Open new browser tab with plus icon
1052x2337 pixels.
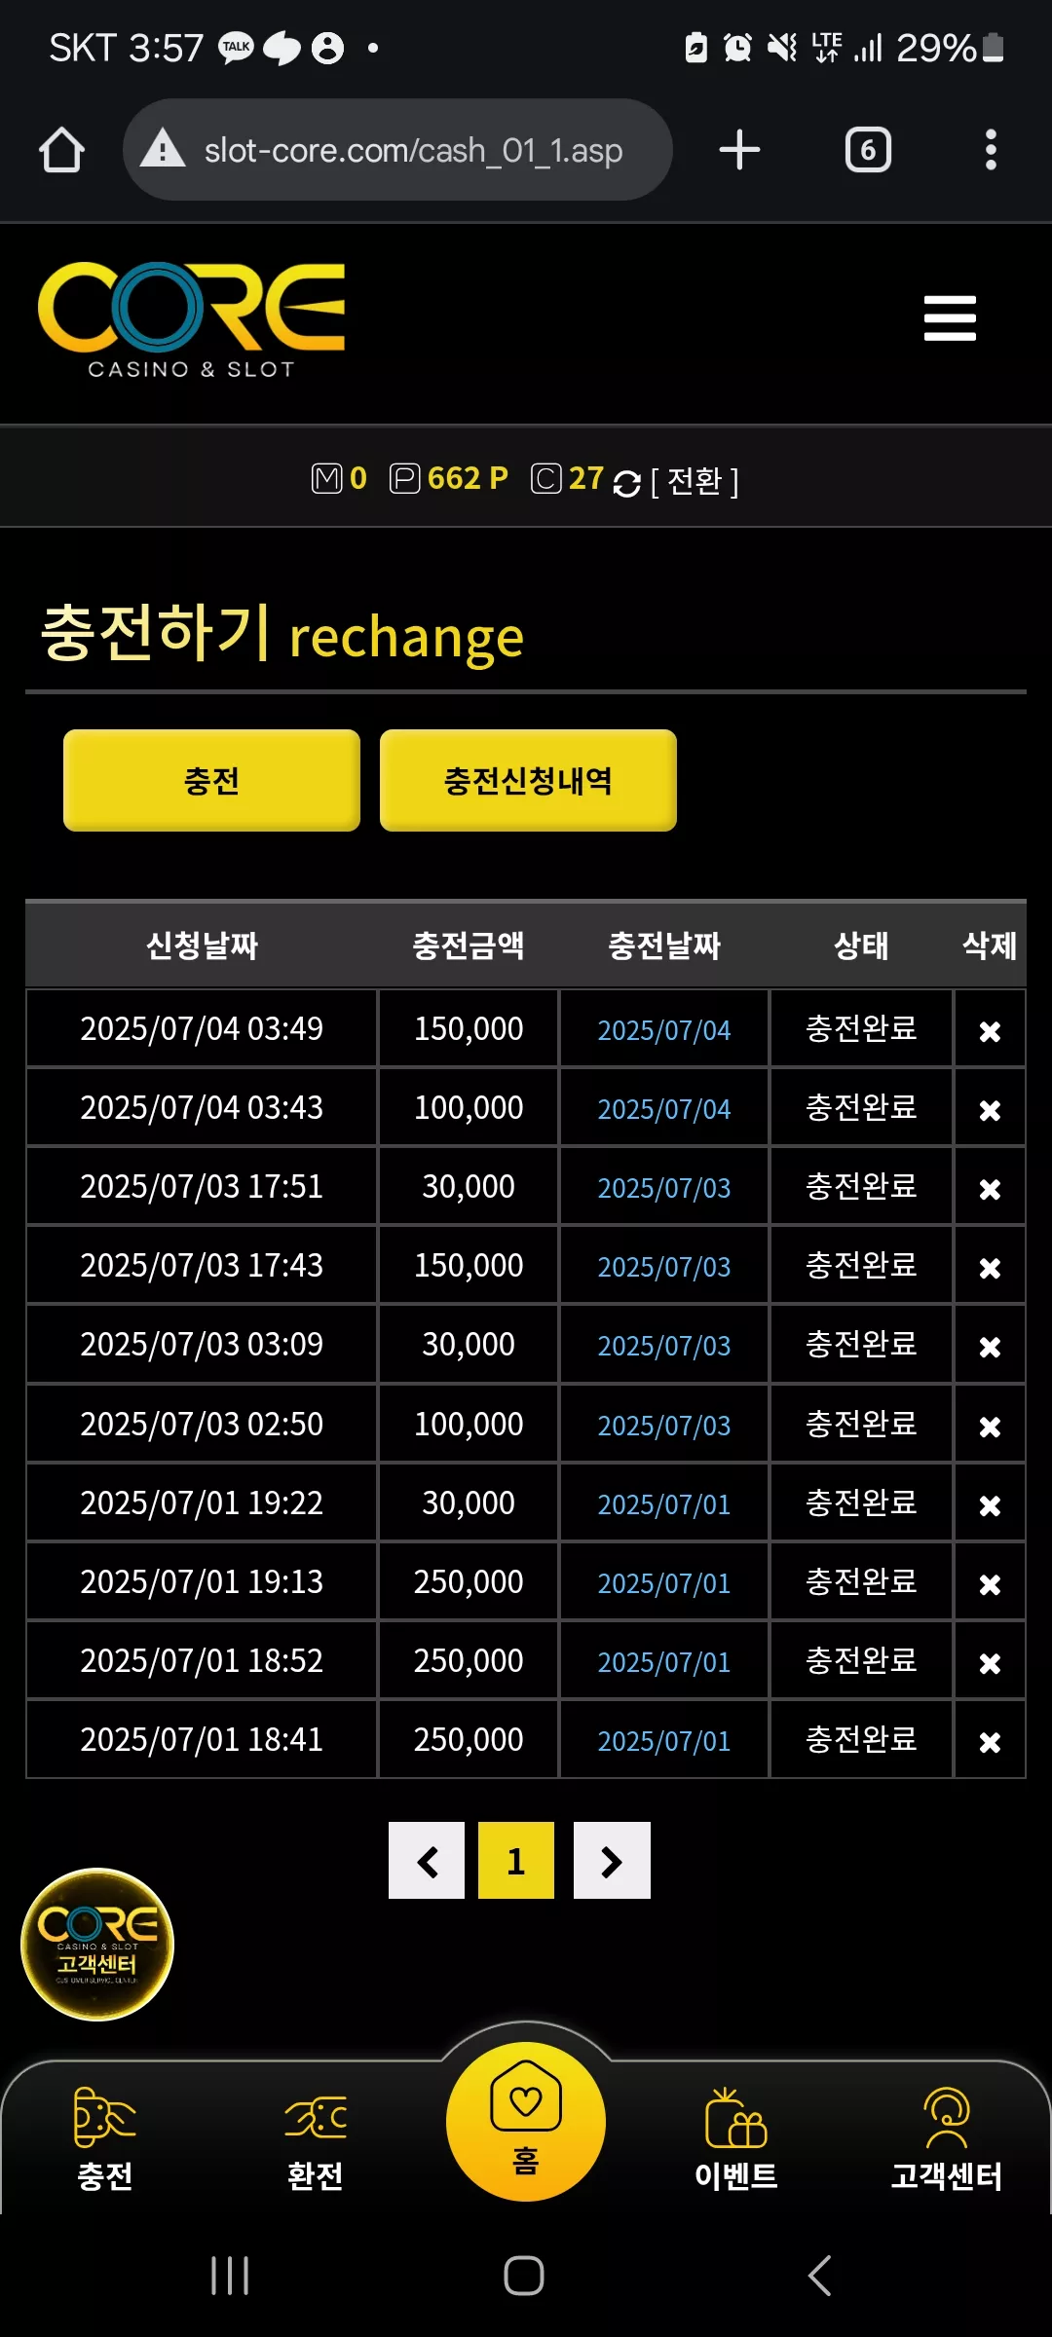click(x=739, y=150)
